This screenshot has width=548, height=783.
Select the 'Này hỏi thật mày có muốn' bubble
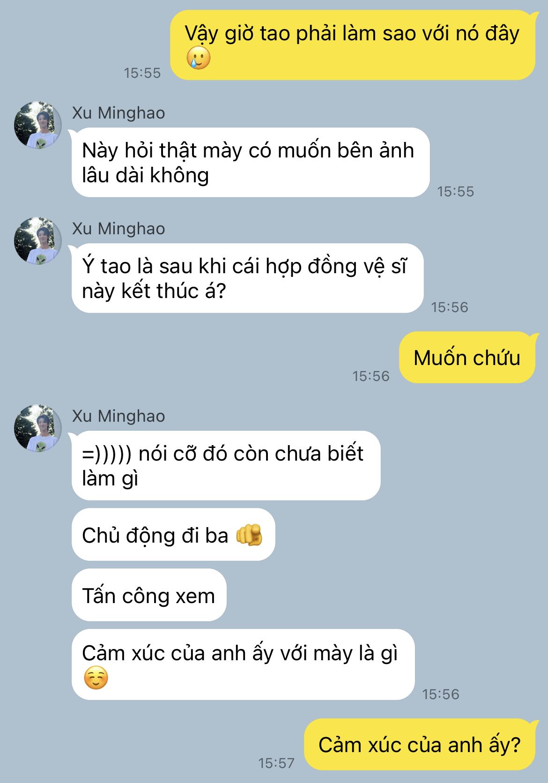point(251,162)
